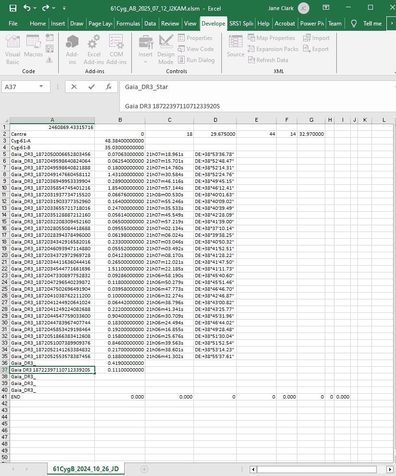The image size is (396, 476).
Task: Click the Insert Function fx icon
Action: tap(109, 87)
